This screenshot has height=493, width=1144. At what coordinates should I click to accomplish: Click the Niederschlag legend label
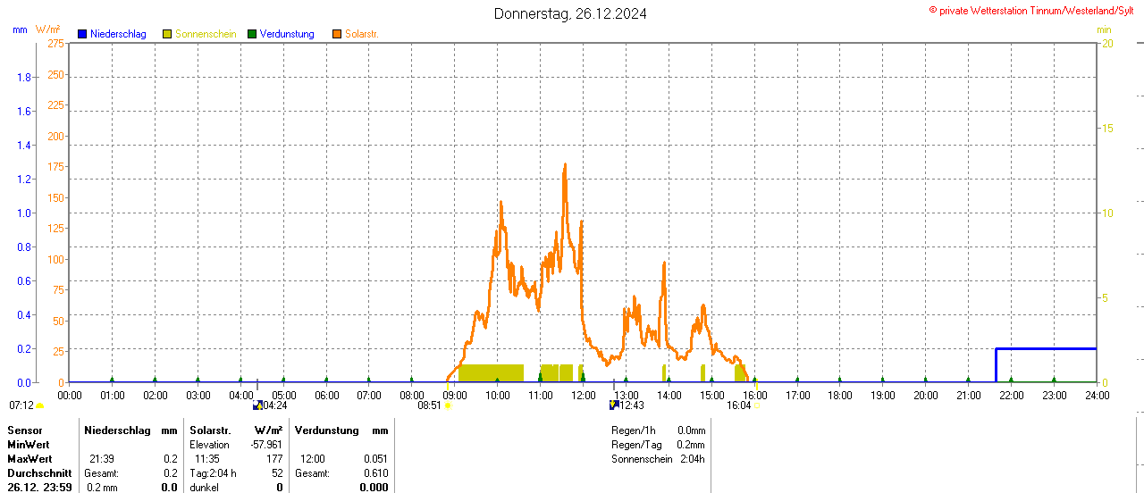click(x=118, y=34)
